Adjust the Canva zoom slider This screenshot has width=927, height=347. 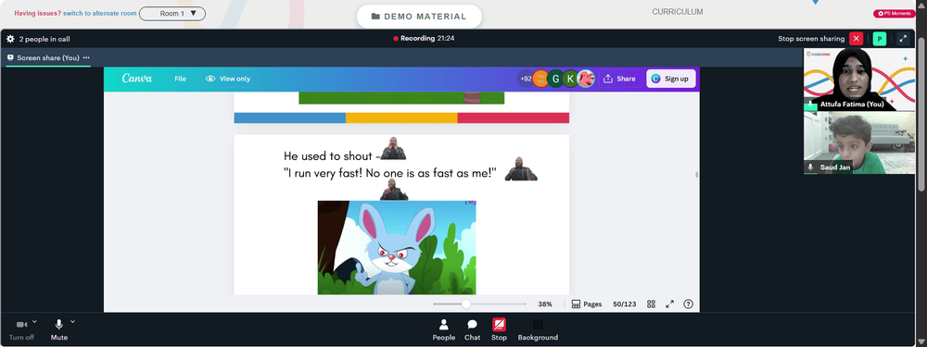[466, 304]
